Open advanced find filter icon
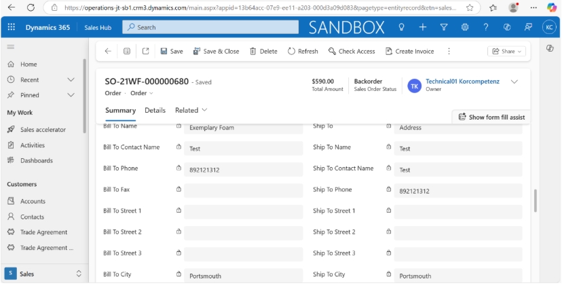 (x=444, y=27)
